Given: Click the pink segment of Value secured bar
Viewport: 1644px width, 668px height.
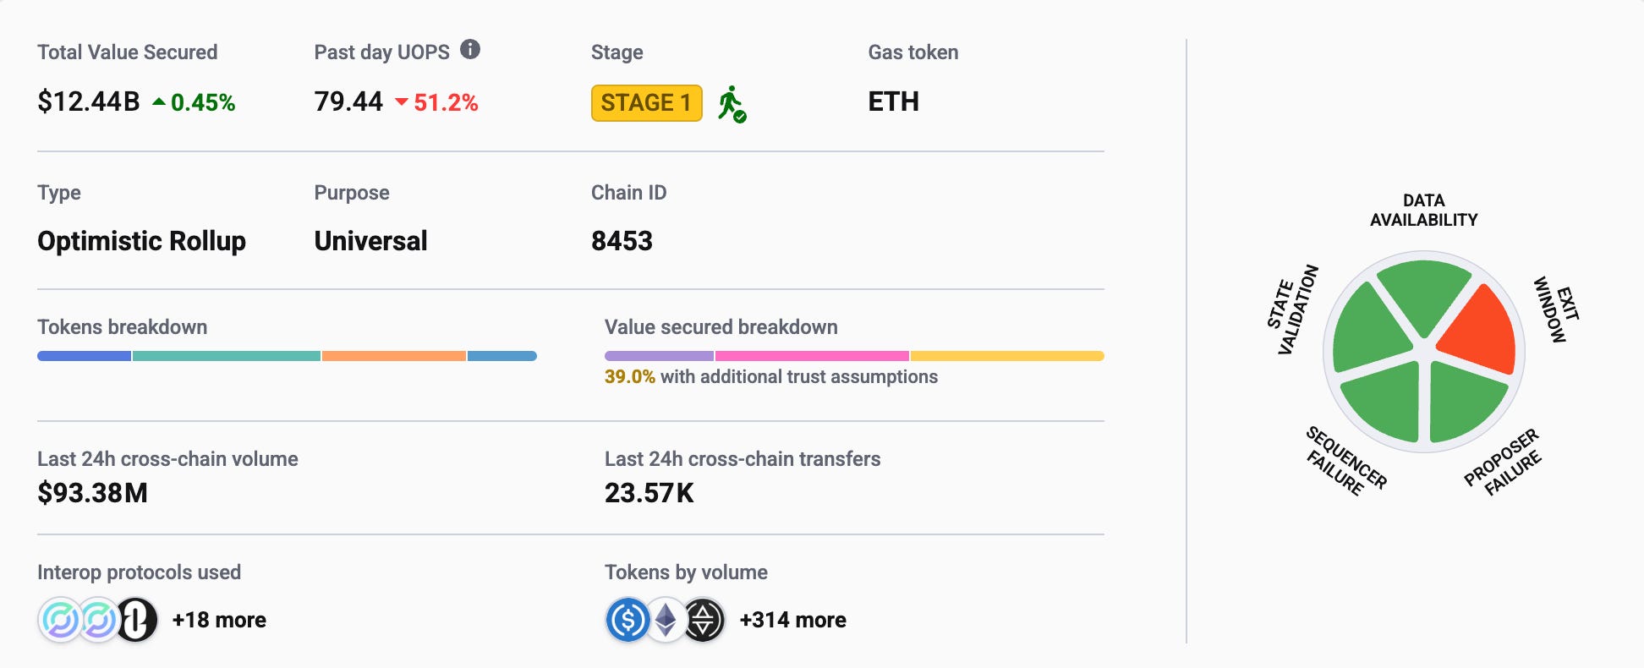Looking at the screenshot, I should pyautogui.click(x=812, y=356).
